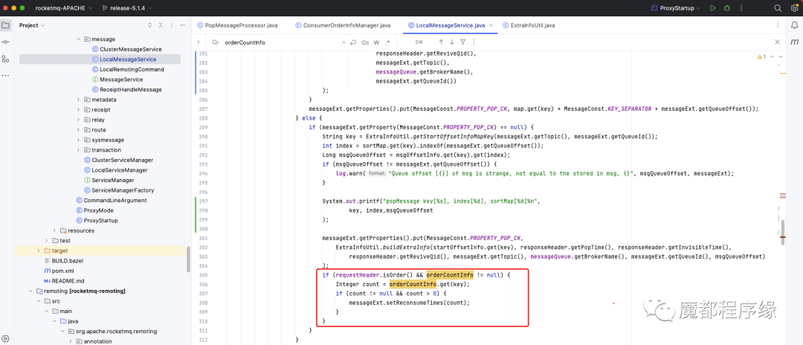The image size is (803, 345).
Task: Open IDE settings gear
Action: coord(793,8)
